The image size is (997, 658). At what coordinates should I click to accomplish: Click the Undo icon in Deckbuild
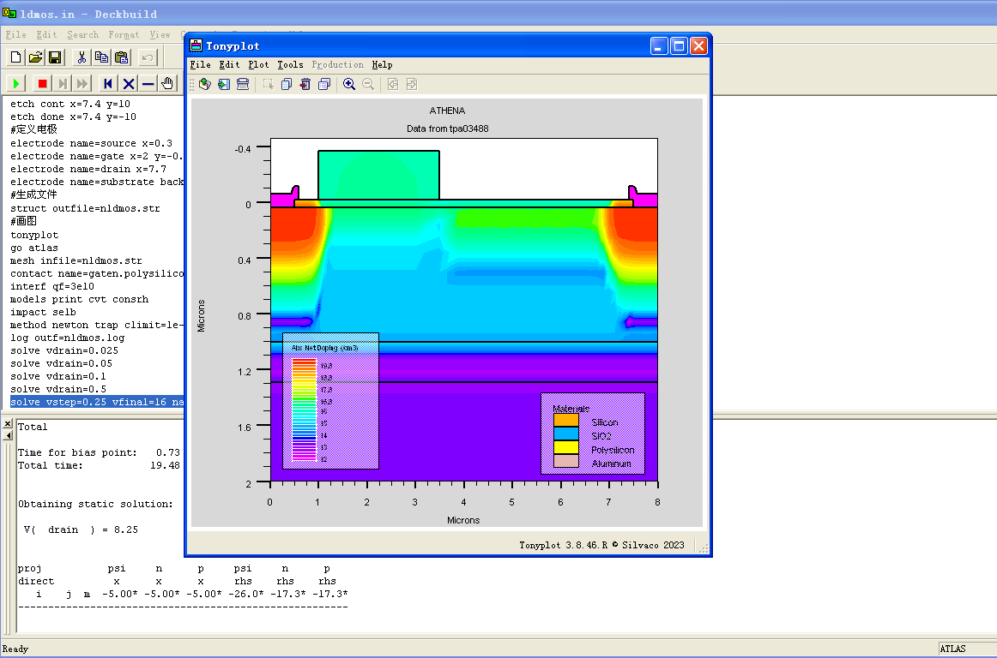click(x=146, y=57)
